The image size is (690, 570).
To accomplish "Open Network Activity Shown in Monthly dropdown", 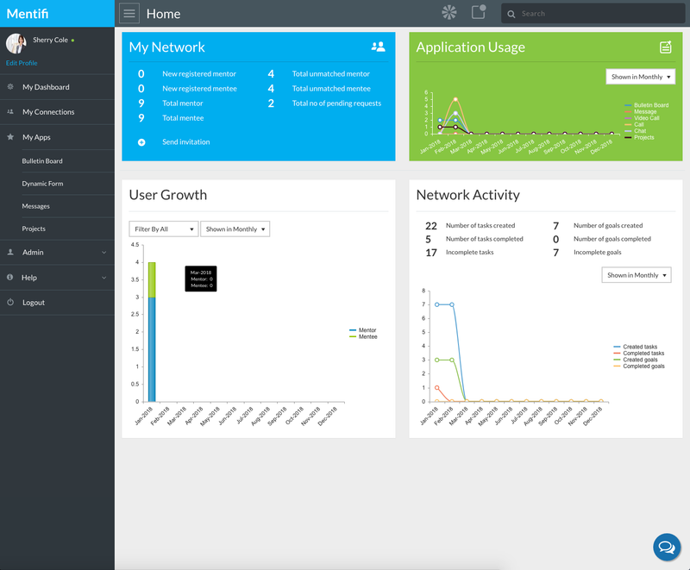I will click(x=637, y=275).
